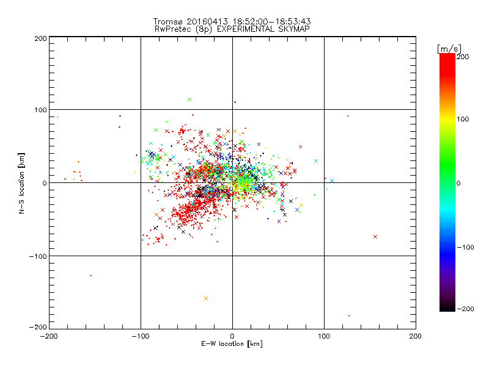Screen dimensions: 489x366
Task: Click the colorbar tick label '-100'
Action: pyautogui.click(x=465, y=247)
